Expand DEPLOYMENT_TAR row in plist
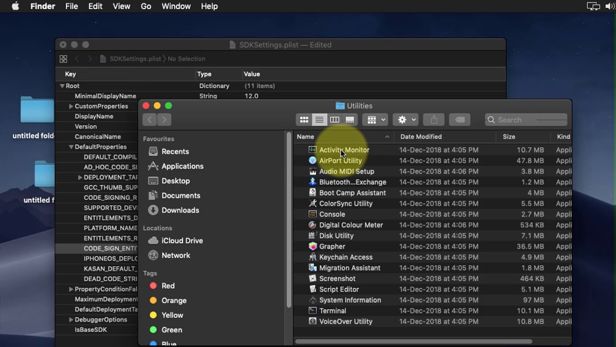Image resolution: width=616 pixels, height=347 pixels. 80,177
